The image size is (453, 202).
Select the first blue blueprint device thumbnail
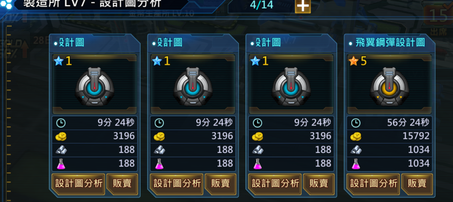95,87
